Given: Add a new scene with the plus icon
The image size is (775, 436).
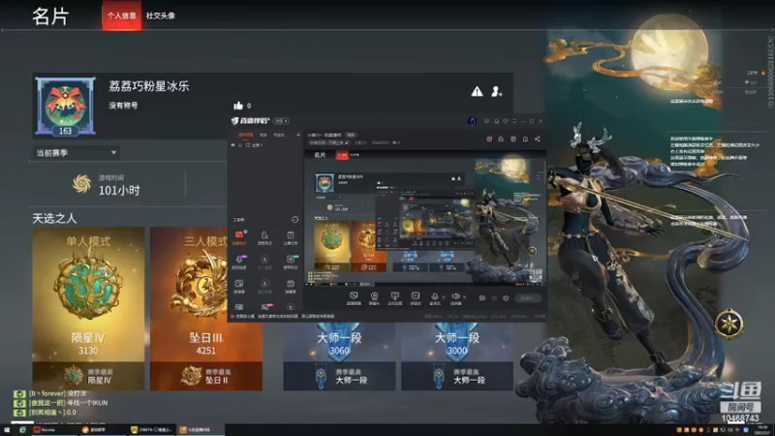Looking at the screenshot, I should tap(298, 135).
